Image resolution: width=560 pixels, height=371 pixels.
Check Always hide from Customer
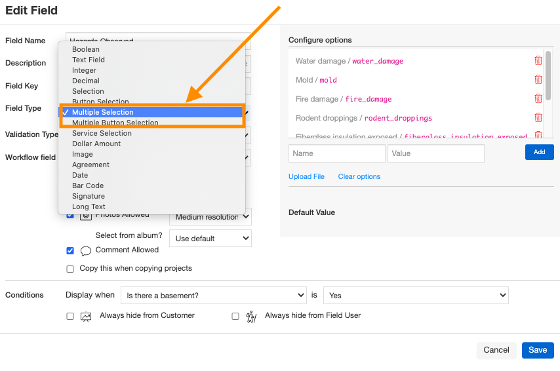coord(70,316)
